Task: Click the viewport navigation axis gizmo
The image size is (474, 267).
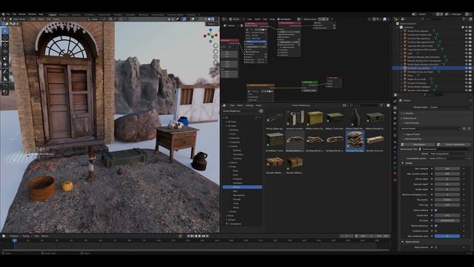Action: (210, 36)
